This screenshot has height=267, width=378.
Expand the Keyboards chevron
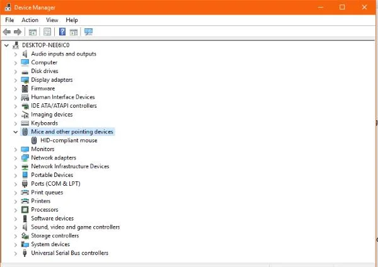15,123
